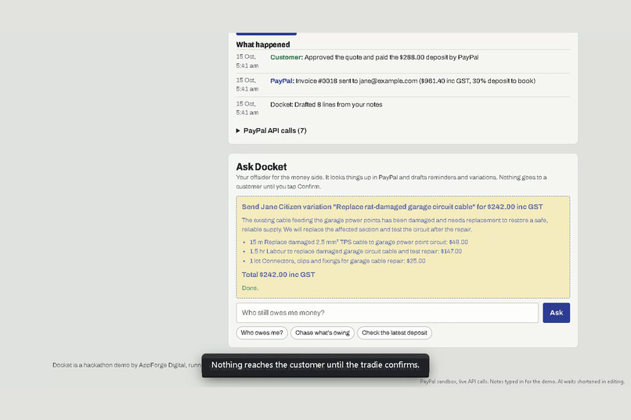Select the 1.5 hr Labour line item
The width and height of the screenshot is (631, 420).
355,251
